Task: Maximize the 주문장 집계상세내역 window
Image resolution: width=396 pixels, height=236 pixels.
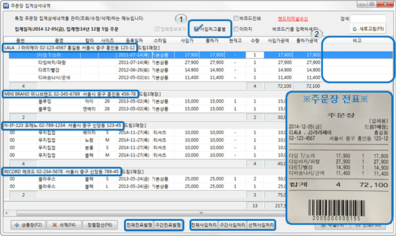Action: pyautogui.click(x=372, y=4)
